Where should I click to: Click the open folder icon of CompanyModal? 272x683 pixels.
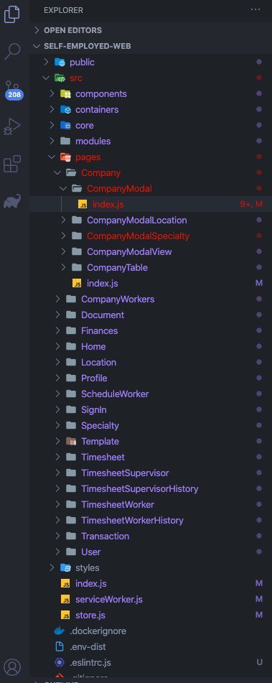click(x=77, y=189)
